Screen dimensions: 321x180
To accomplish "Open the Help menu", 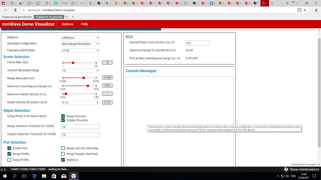I will coord(85,24).
